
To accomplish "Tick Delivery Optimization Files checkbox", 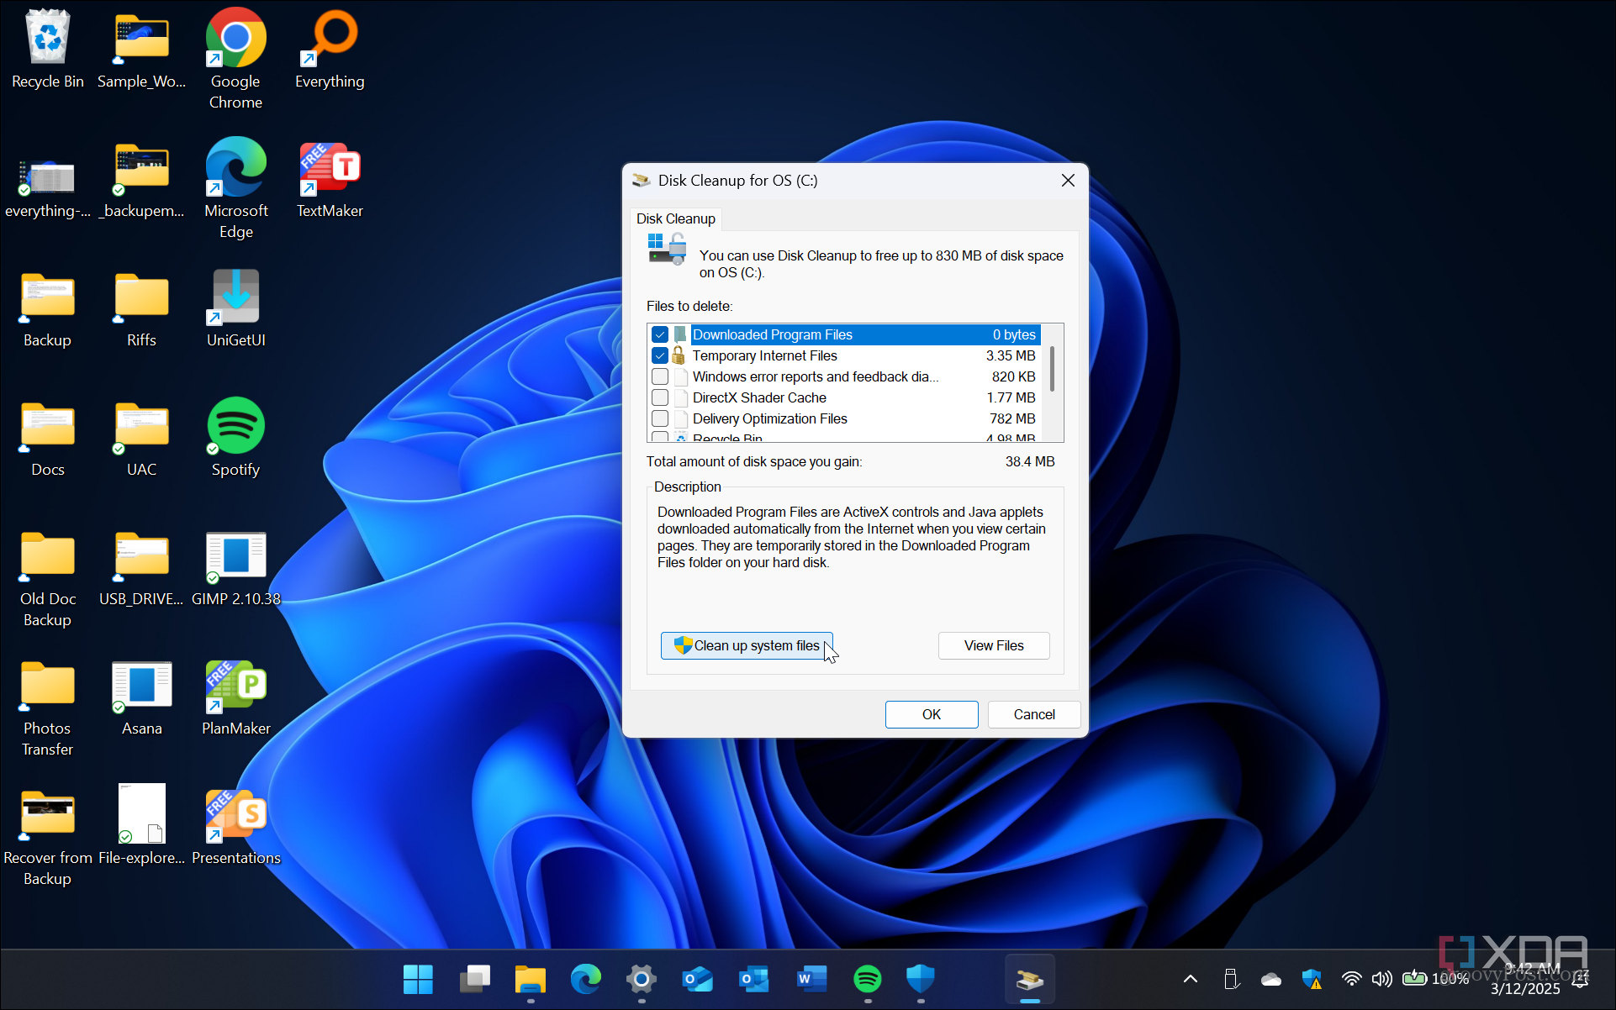I will 660,418.
